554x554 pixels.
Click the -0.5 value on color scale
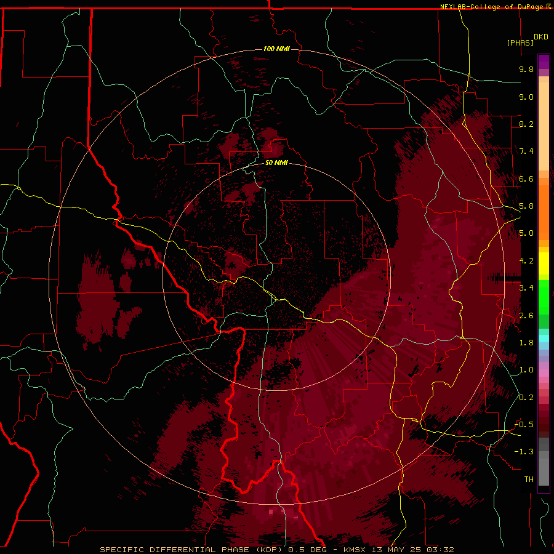tap(524, 425)
